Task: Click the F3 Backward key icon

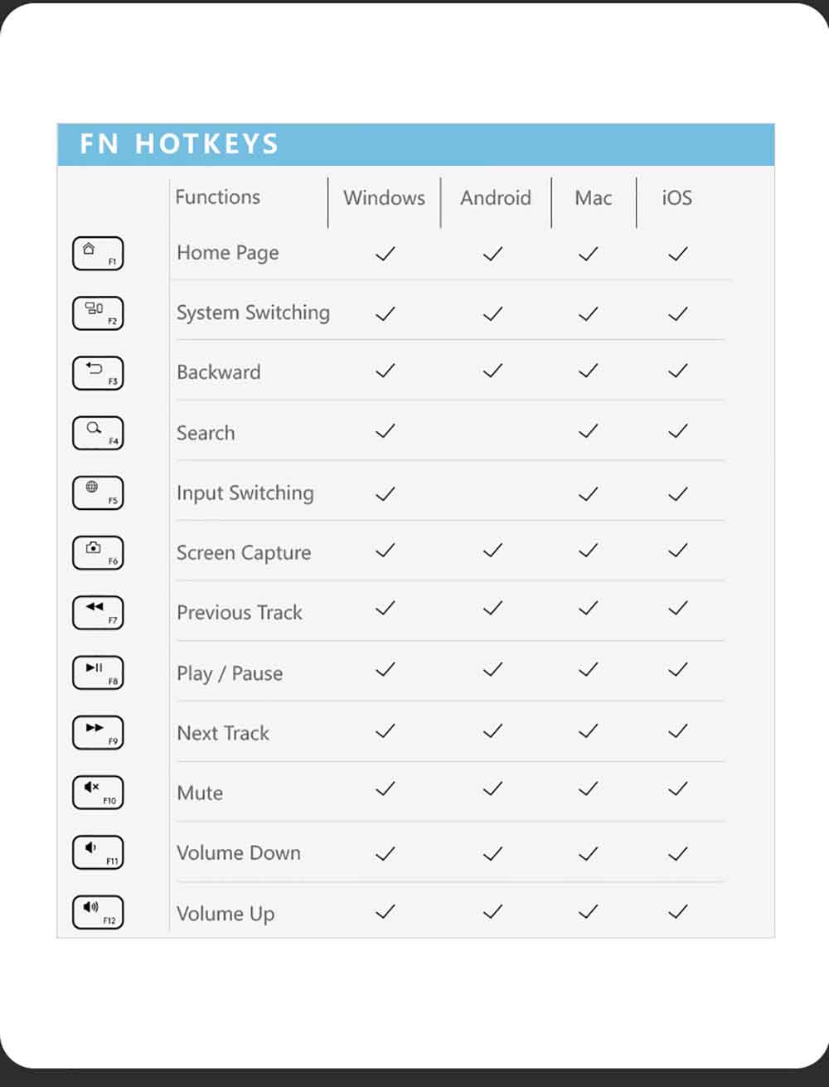Action: [98, 373]
